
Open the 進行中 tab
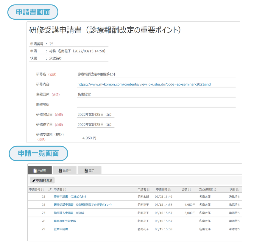[65, 171]
